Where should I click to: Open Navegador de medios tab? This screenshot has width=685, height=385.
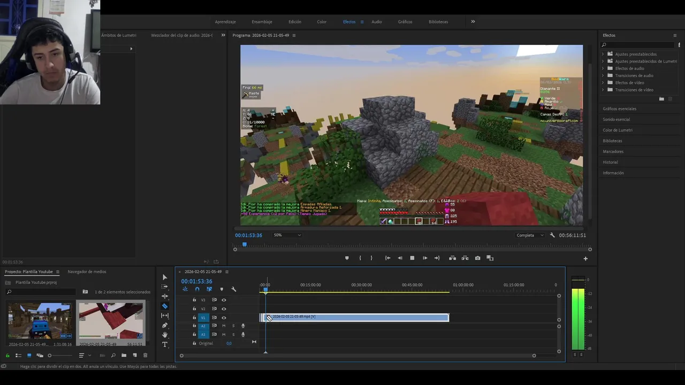[x=87, y=272]
